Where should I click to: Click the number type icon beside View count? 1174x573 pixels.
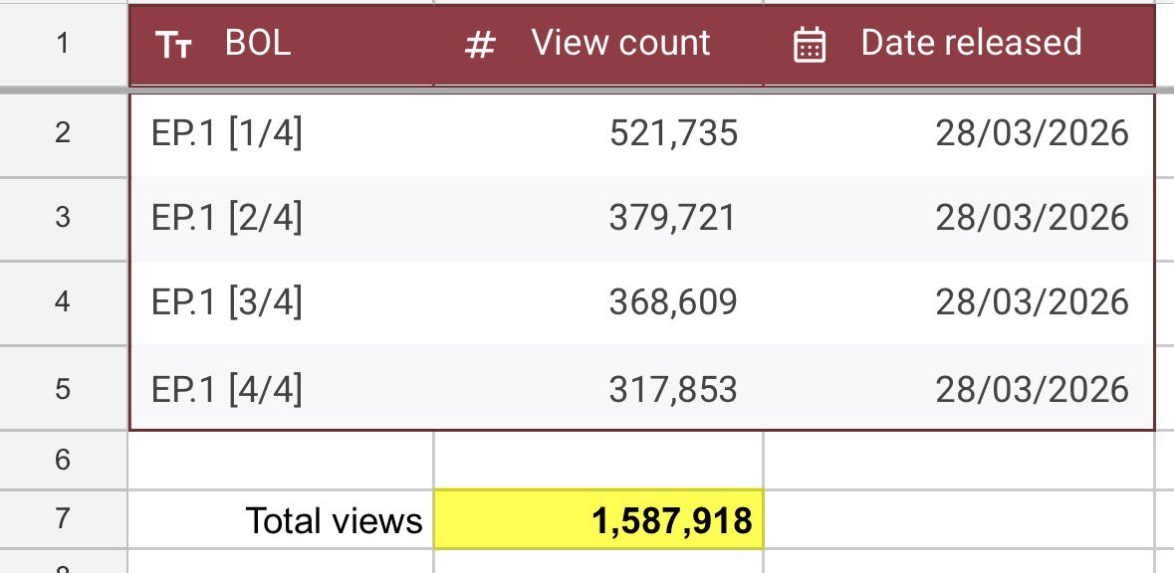[480, 46]
